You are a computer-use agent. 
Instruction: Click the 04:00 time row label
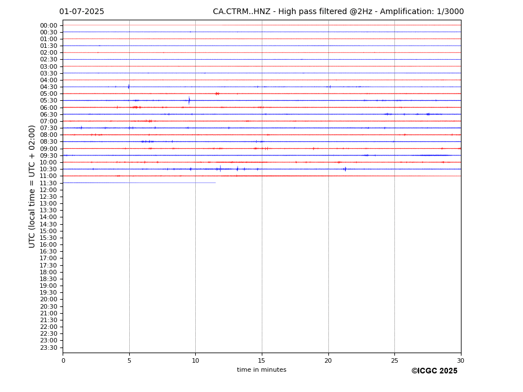pos(49,81)
